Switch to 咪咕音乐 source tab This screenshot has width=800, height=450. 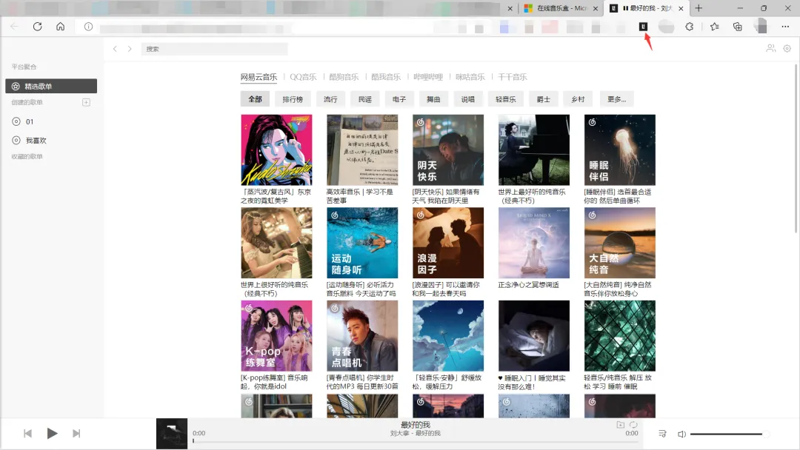(470, 77)
